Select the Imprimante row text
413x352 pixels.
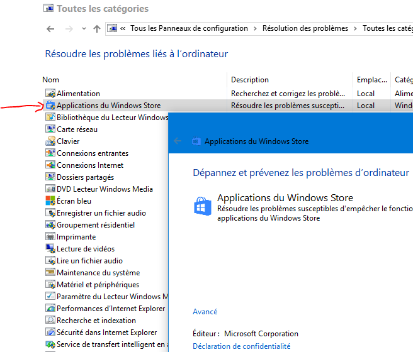coord(76,236)
